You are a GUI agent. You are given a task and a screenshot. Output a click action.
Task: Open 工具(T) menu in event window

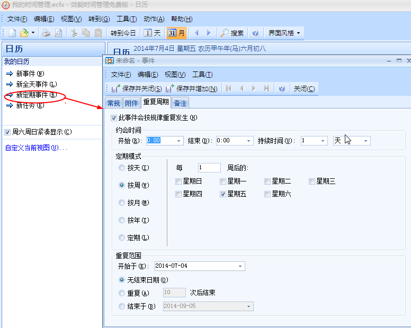(202, 75)
